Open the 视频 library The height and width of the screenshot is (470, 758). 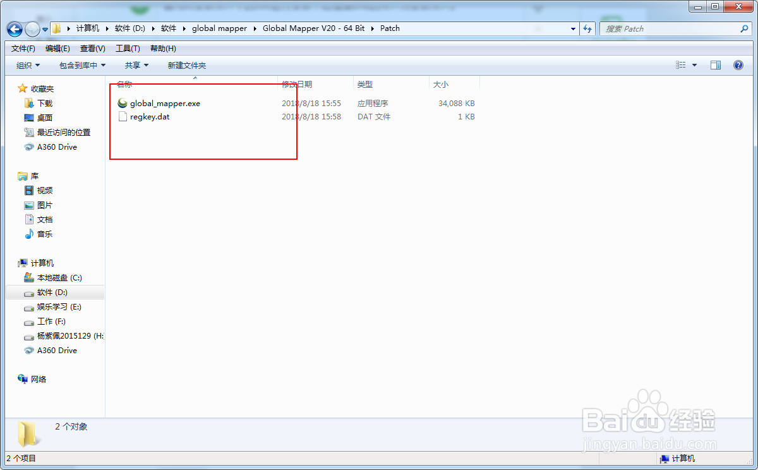coord(45,190)
